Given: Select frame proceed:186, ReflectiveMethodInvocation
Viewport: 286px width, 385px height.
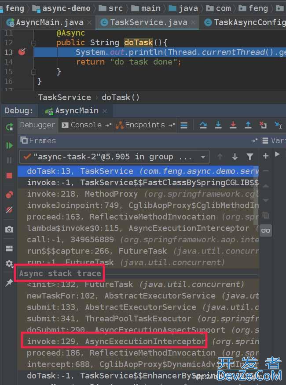Looking at the screenshot, I should coord(138,353).
